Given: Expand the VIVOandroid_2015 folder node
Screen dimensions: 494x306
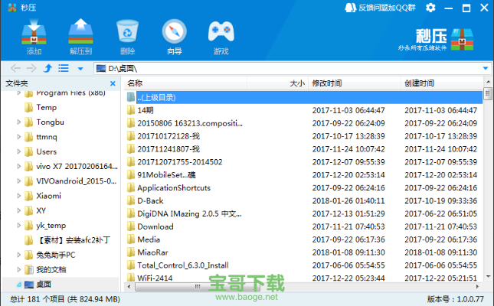Looking at the screenshot, I should pos(18,181).
